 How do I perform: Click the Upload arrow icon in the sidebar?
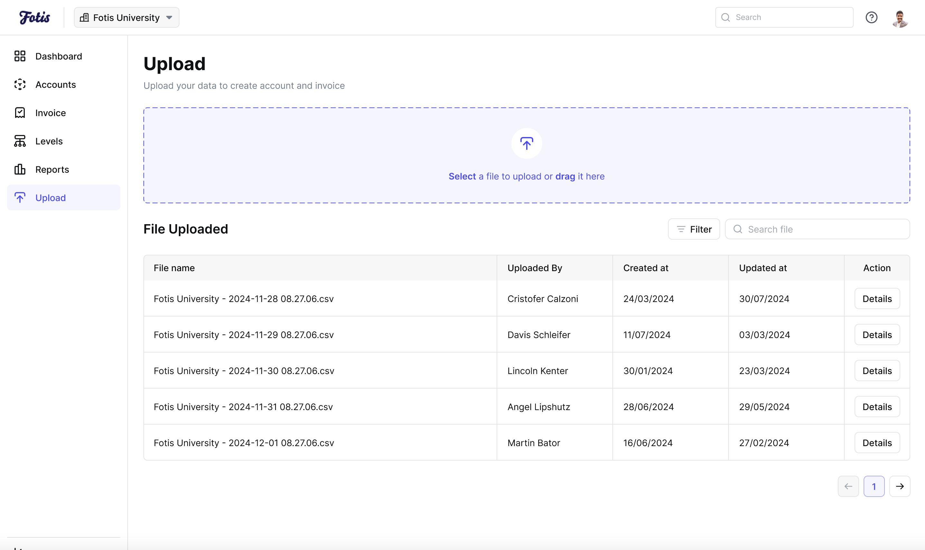click(x=20, y=197)
